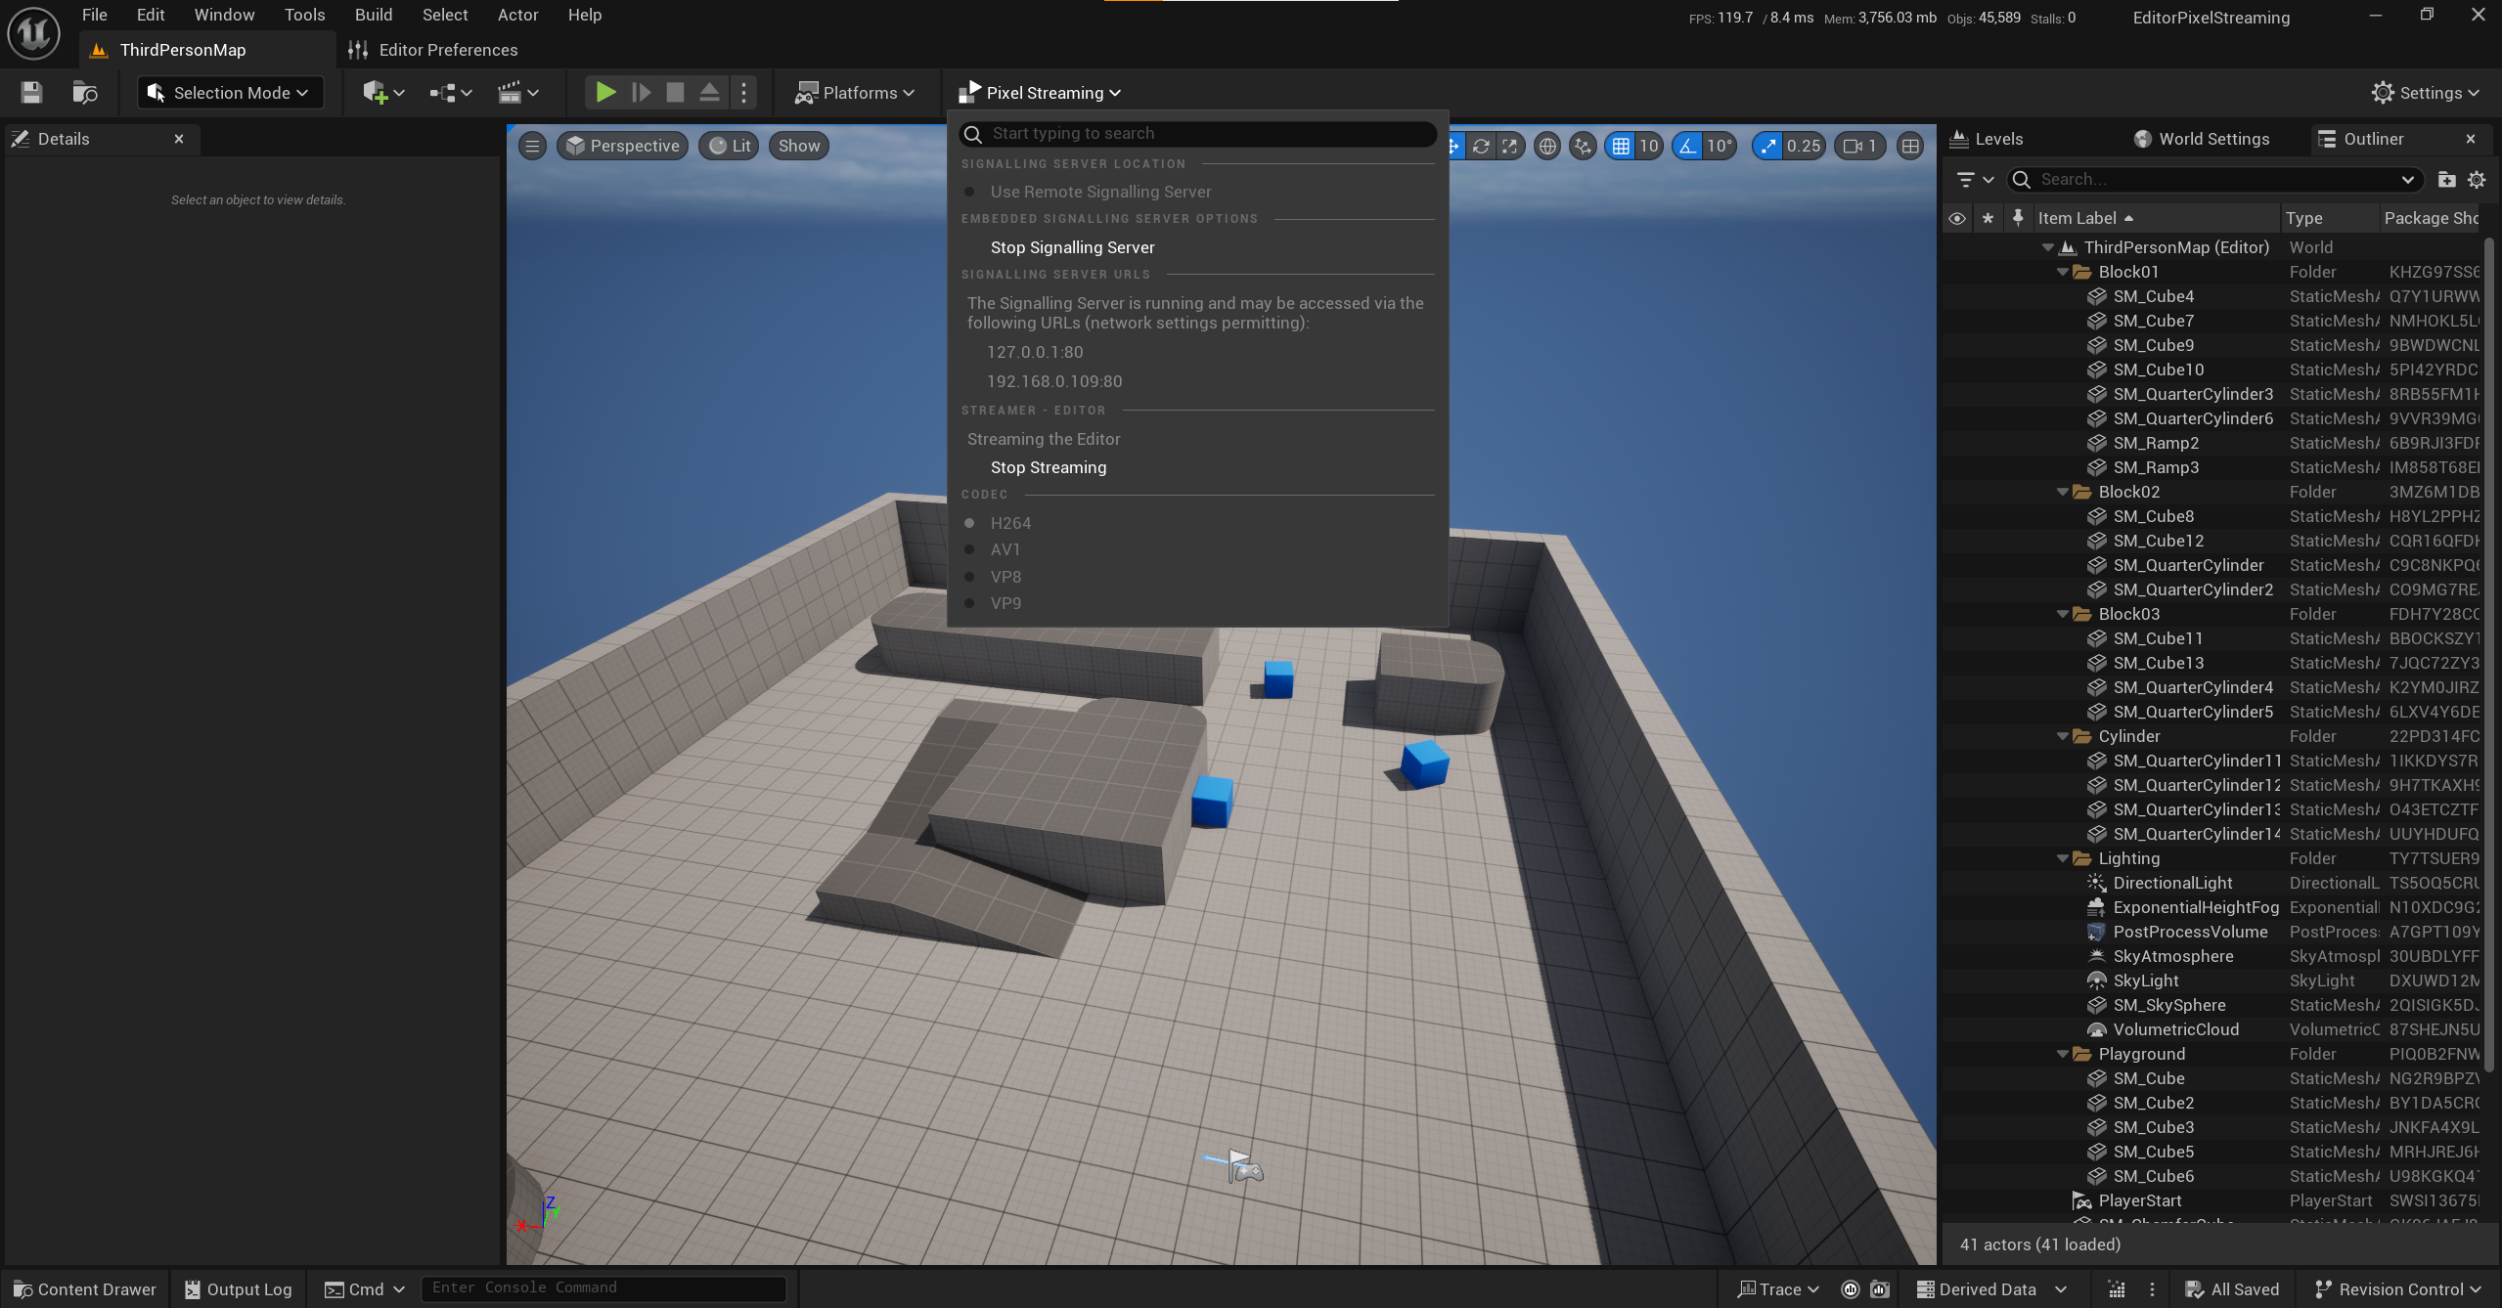Open Outliner settings gear icon
Screen dimensions: 2502x1308
point(2477,179)
